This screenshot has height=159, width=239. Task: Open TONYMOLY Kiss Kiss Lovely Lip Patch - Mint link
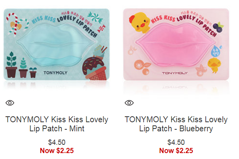coord(57,124)
